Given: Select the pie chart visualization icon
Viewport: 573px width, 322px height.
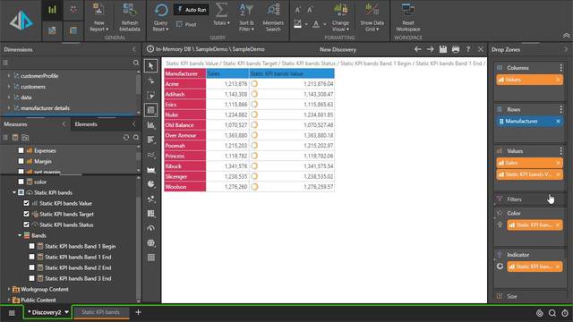Looking at the screenshot, I should point(151,184).
